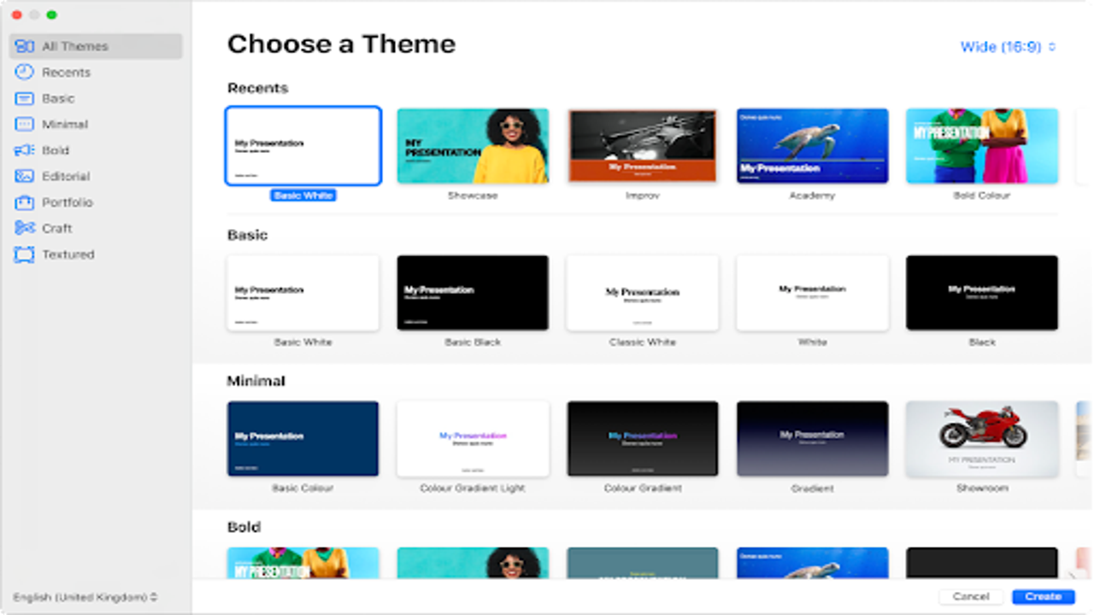Viewport: 1094px width, 615px height.
Task: Click the Portfolio category icon
Action: tap(25, 202)
